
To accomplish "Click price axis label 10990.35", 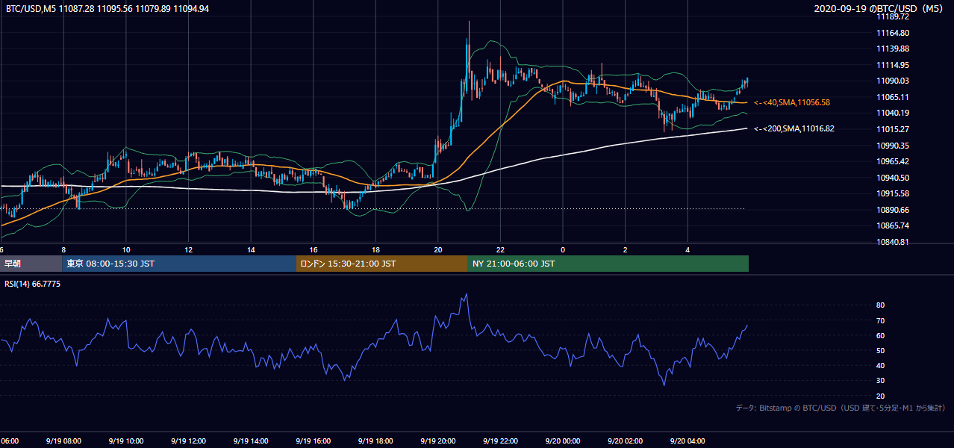I will tap(893, 146).
